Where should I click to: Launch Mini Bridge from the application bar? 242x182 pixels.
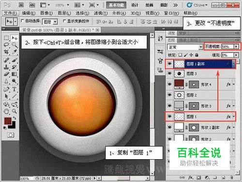[x=32, y=5]
